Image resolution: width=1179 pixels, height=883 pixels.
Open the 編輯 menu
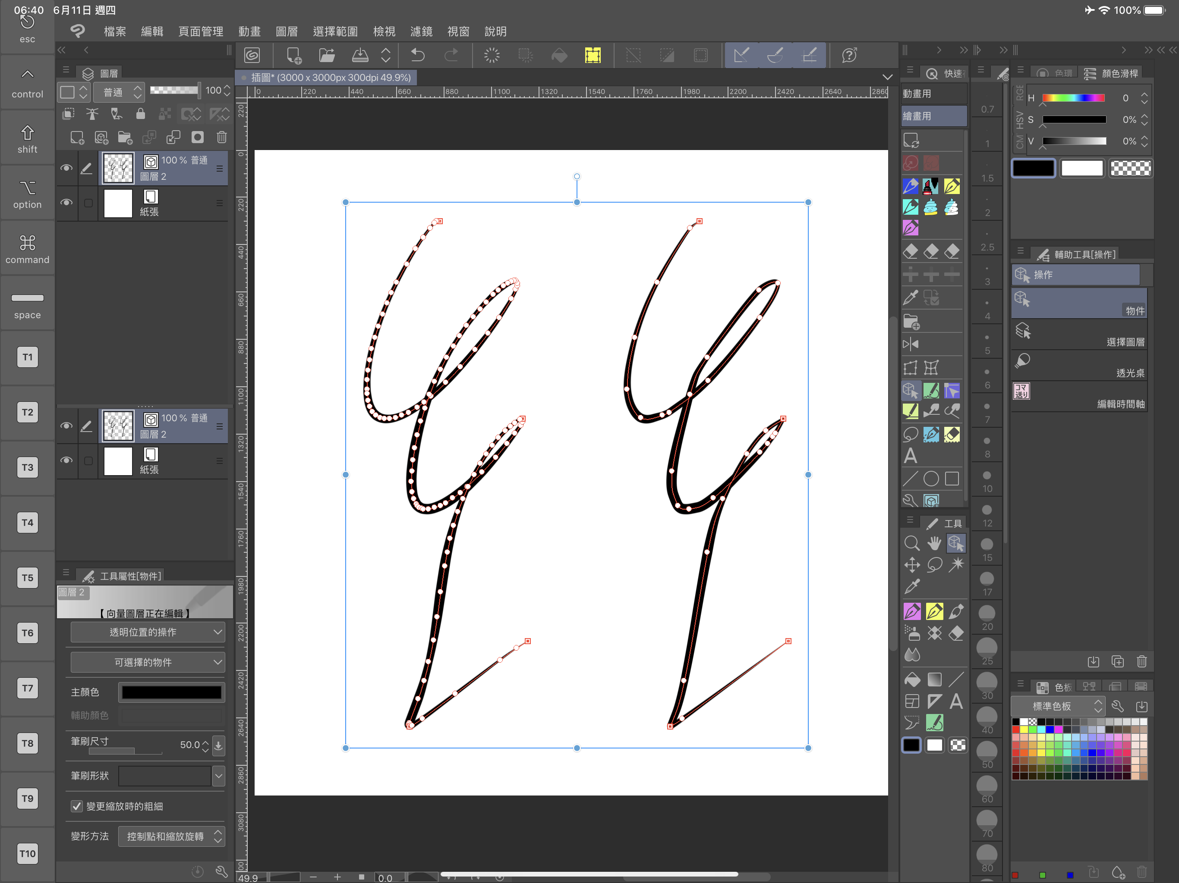tap(152, 31)
